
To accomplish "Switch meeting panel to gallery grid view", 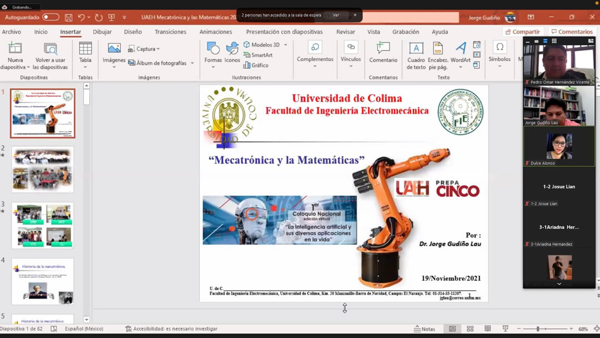I will [x=554, y=41].
